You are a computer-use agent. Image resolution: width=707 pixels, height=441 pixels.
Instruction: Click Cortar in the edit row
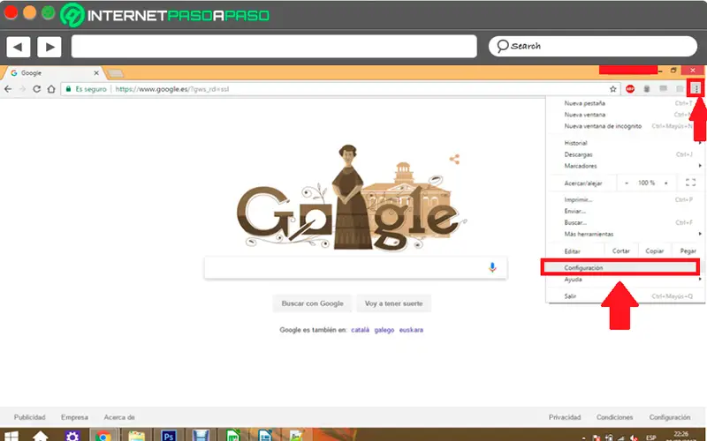[x=621, y=251]
